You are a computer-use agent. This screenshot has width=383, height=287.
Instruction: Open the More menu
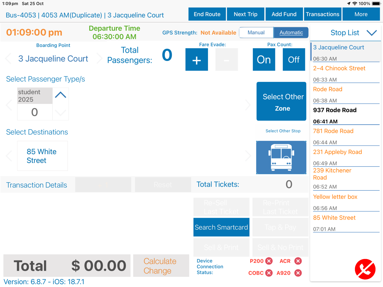(x=361, y=14)
